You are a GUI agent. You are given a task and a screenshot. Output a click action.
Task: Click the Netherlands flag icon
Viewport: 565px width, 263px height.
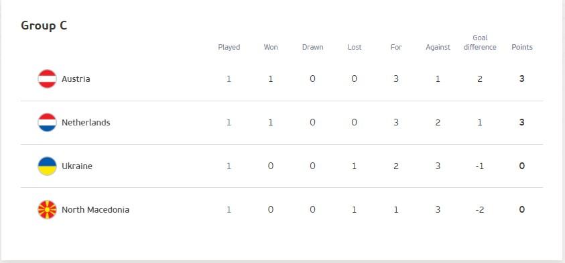coord(47,122)
